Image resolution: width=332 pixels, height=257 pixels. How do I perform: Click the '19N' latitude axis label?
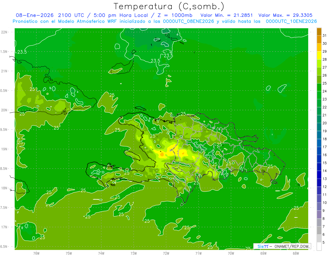pos(4,149)
